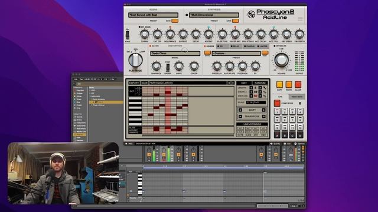Screen dimensions: 378x212
Task: Click the reverb Predelay knob
Action: point(217,66)
